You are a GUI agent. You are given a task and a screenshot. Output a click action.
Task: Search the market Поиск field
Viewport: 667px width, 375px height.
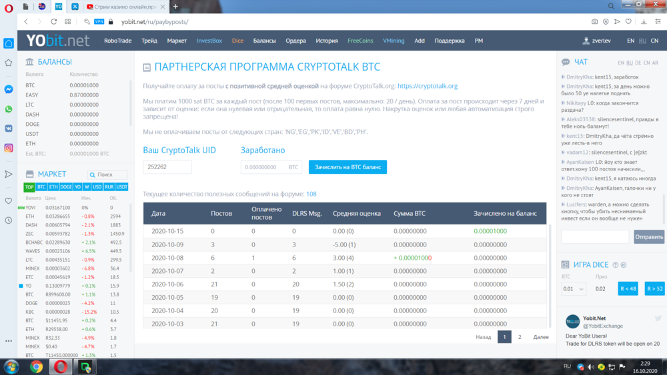coord(107,175)
